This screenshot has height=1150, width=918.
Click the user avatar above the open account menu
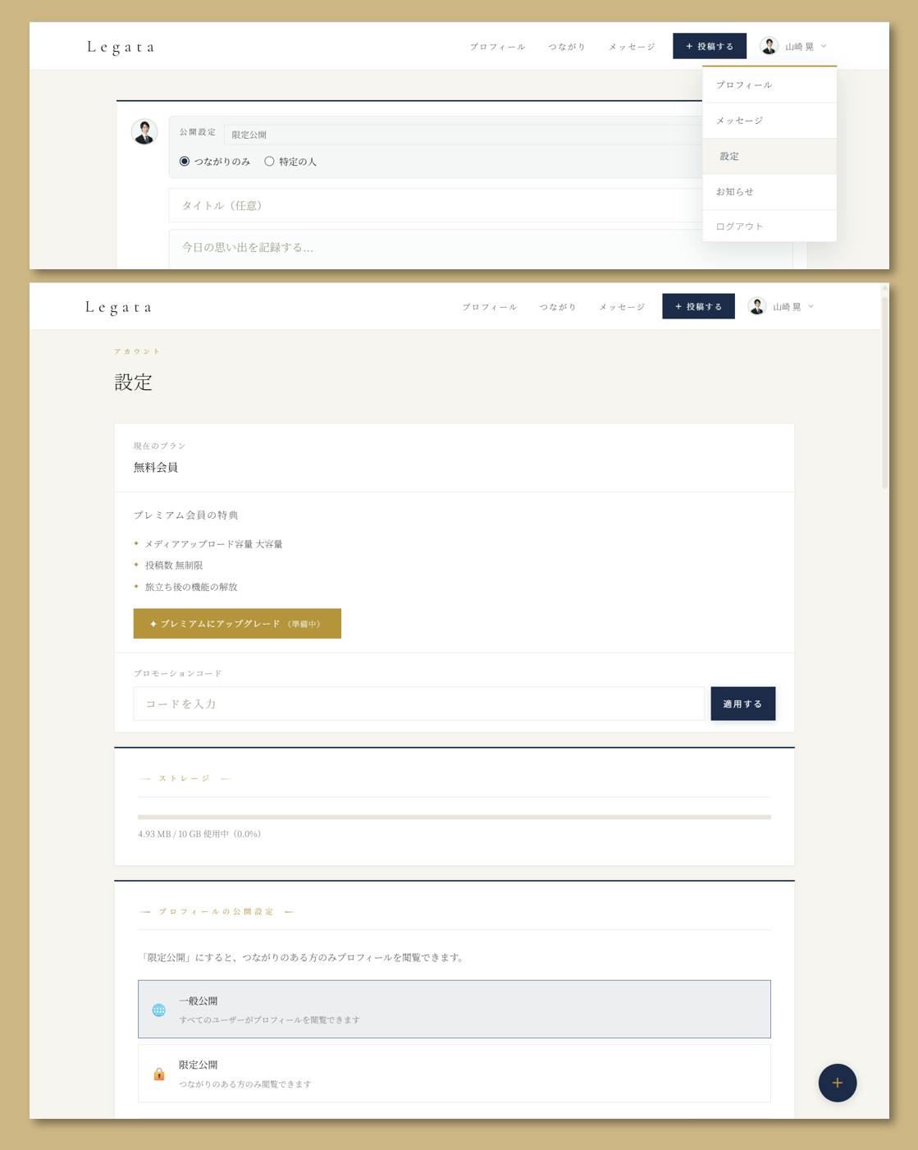769,47
